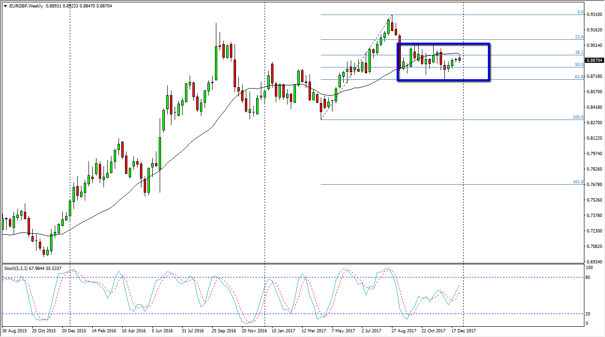The height and width of the screenshot is (337, 605).
Task: Click the 17 Dec 2017 date label
Action: coord(463,330)
